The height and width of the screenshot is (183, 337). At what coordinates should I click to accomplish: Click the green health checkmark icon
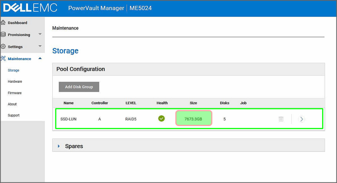[x=161, y=119]
